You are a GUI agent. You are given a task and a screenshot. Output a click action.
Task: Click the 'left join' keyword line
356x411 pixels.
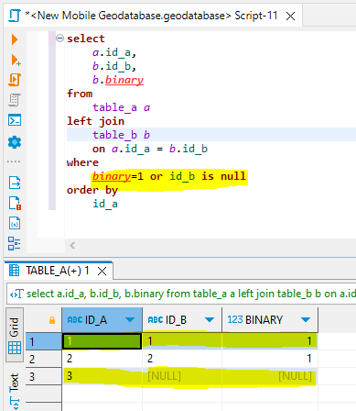pyautogui.click(x=95, y=121)
